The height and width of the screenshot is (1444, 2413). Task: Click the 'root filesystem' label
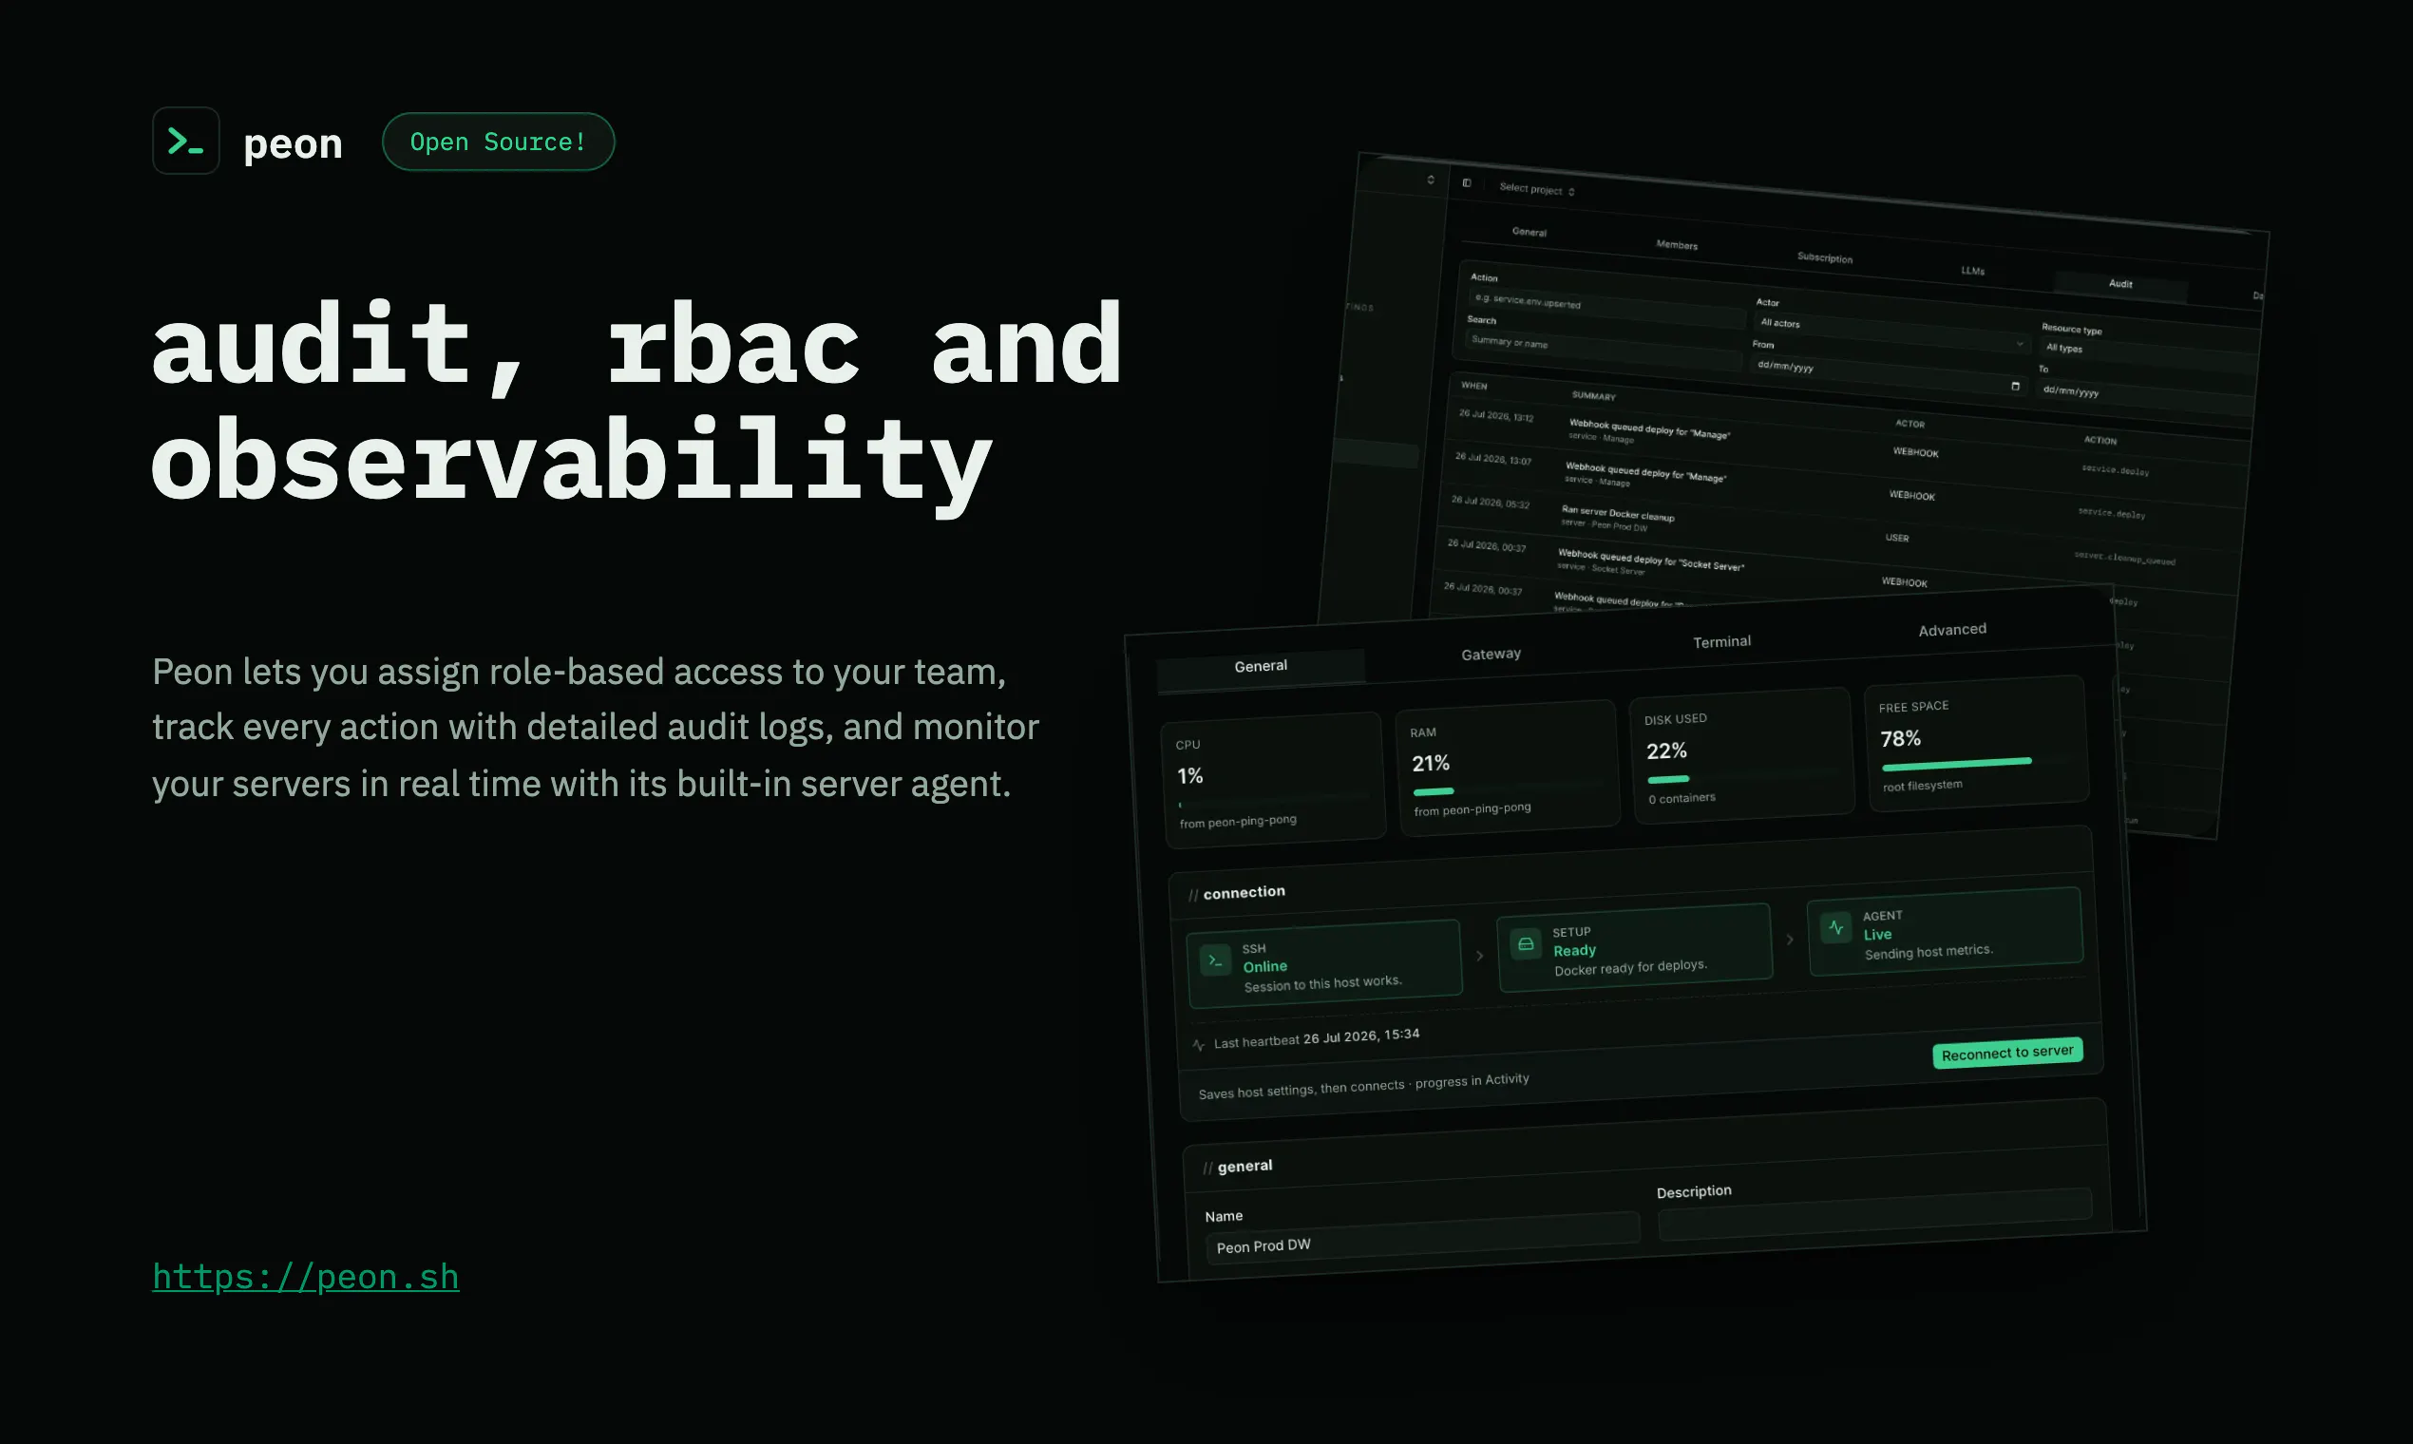[x=1922, y=786]
